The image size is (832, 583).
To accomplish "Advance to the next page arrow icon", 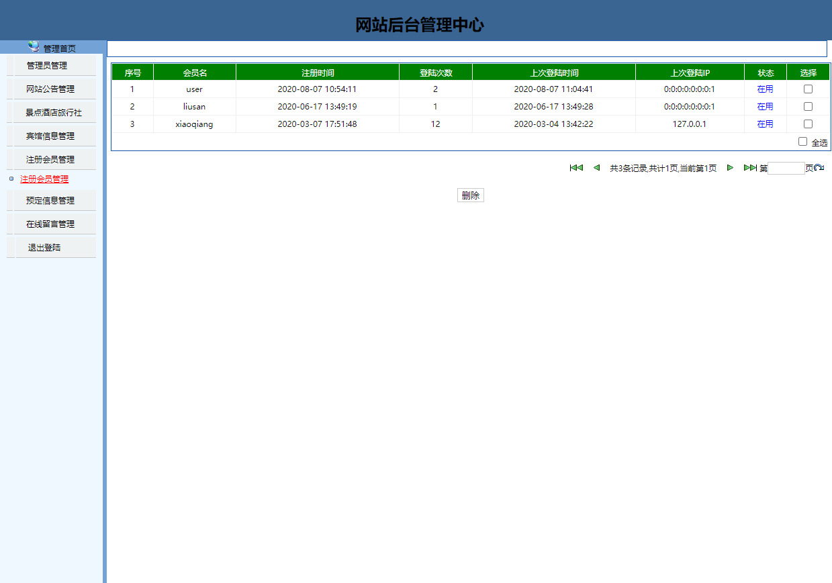I will tap(730, 168).
